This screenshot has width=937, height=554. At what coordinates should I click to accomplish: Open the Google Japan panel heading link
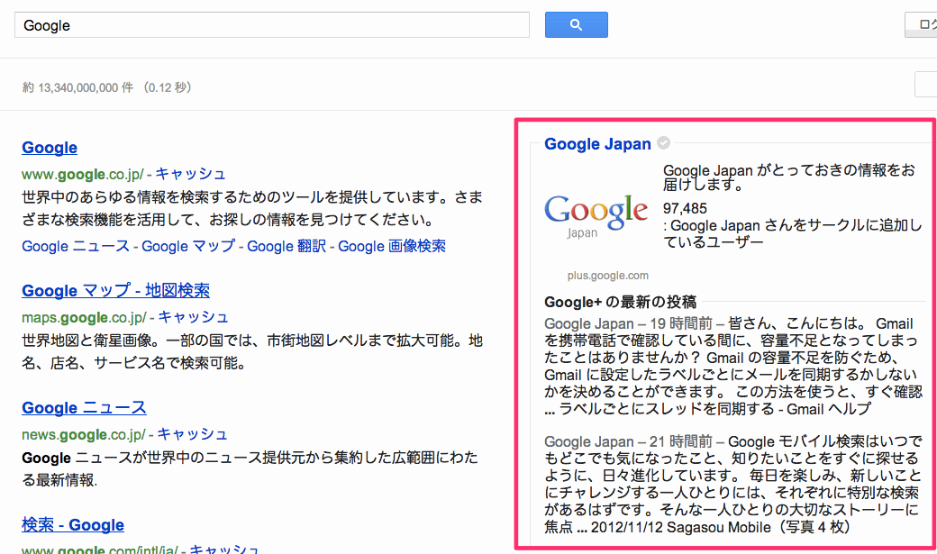click(x=597, y=144)
